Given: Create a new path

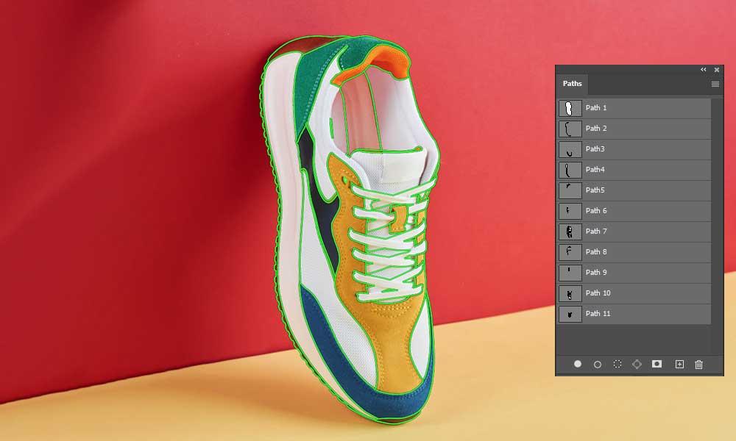Looking at the screenshot, I should click(x=679, y=364).
